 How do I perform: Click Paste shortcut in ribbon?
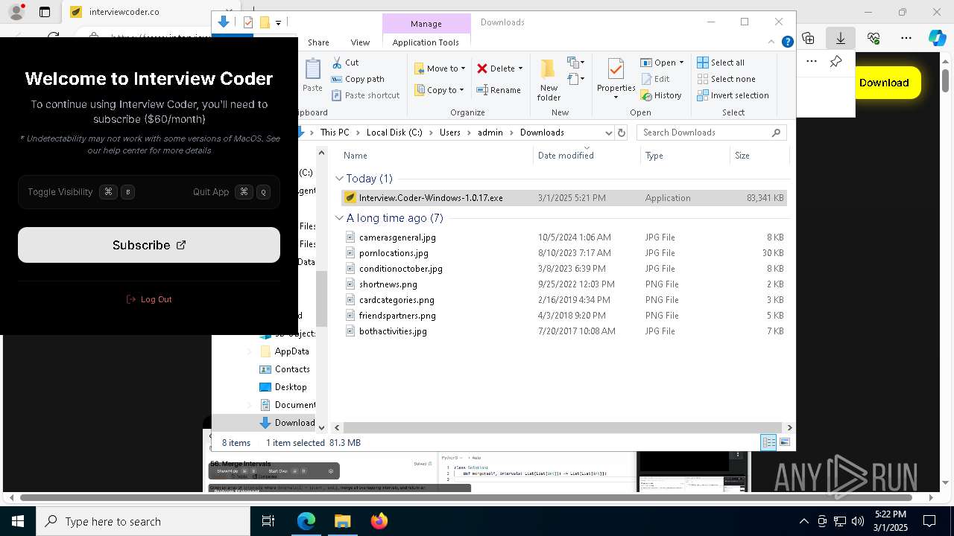365,95
